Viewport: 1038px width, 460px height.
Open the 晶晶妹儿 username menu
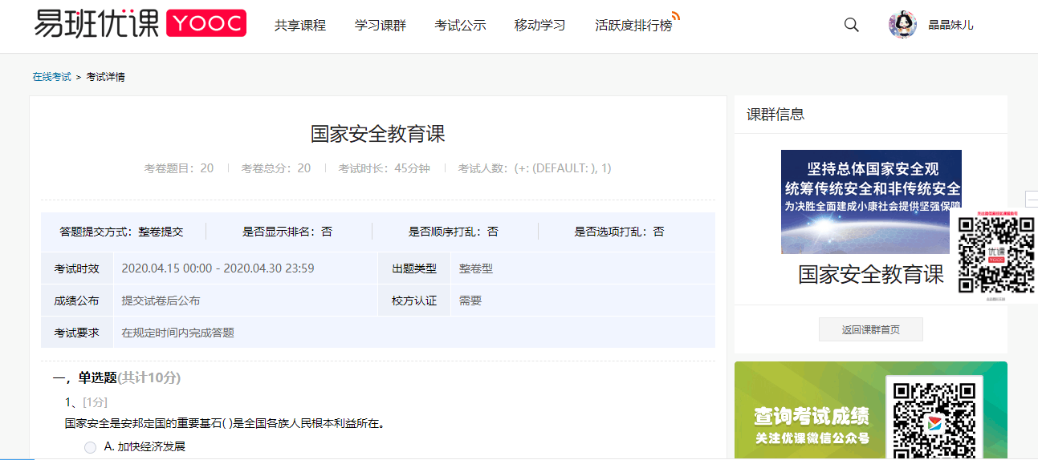coord(950,25)
